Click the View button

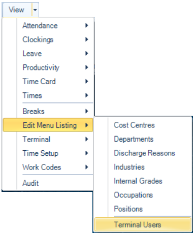point(17,10)
